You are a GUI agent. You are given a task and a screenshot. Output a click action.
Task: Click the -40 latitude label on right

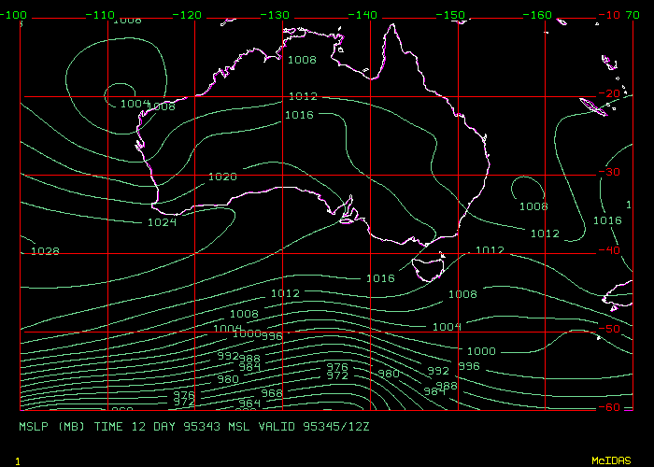point(612,250)
